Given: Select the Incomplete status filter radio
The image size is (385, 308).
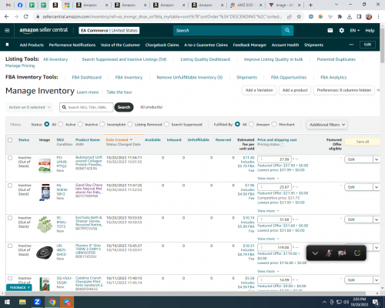Looking at the screenshot, I should 102,124.
